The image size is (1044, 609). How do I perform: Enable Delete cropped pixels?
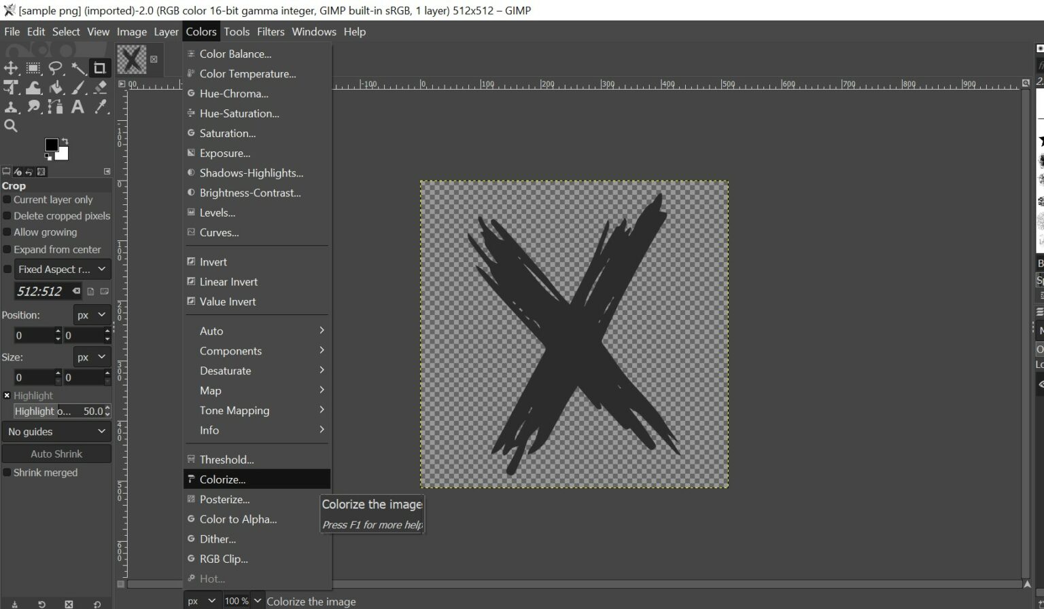point(7,216)
